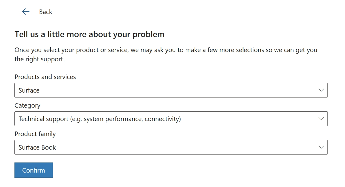This screenshot has height=187, width=345.
Task: Open the Category dropdown
Action: coord(171,119)
